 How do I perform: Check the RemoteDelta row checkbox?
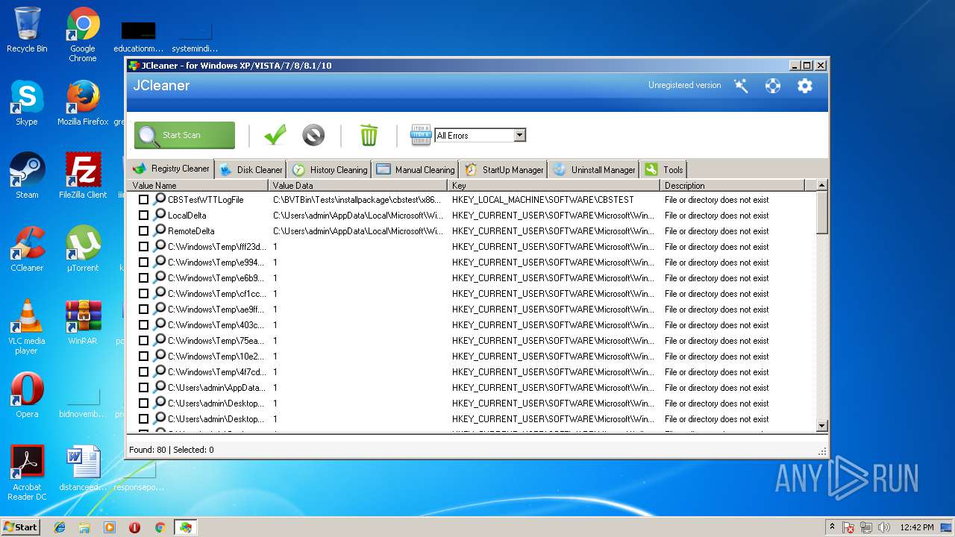pos(143,231)
